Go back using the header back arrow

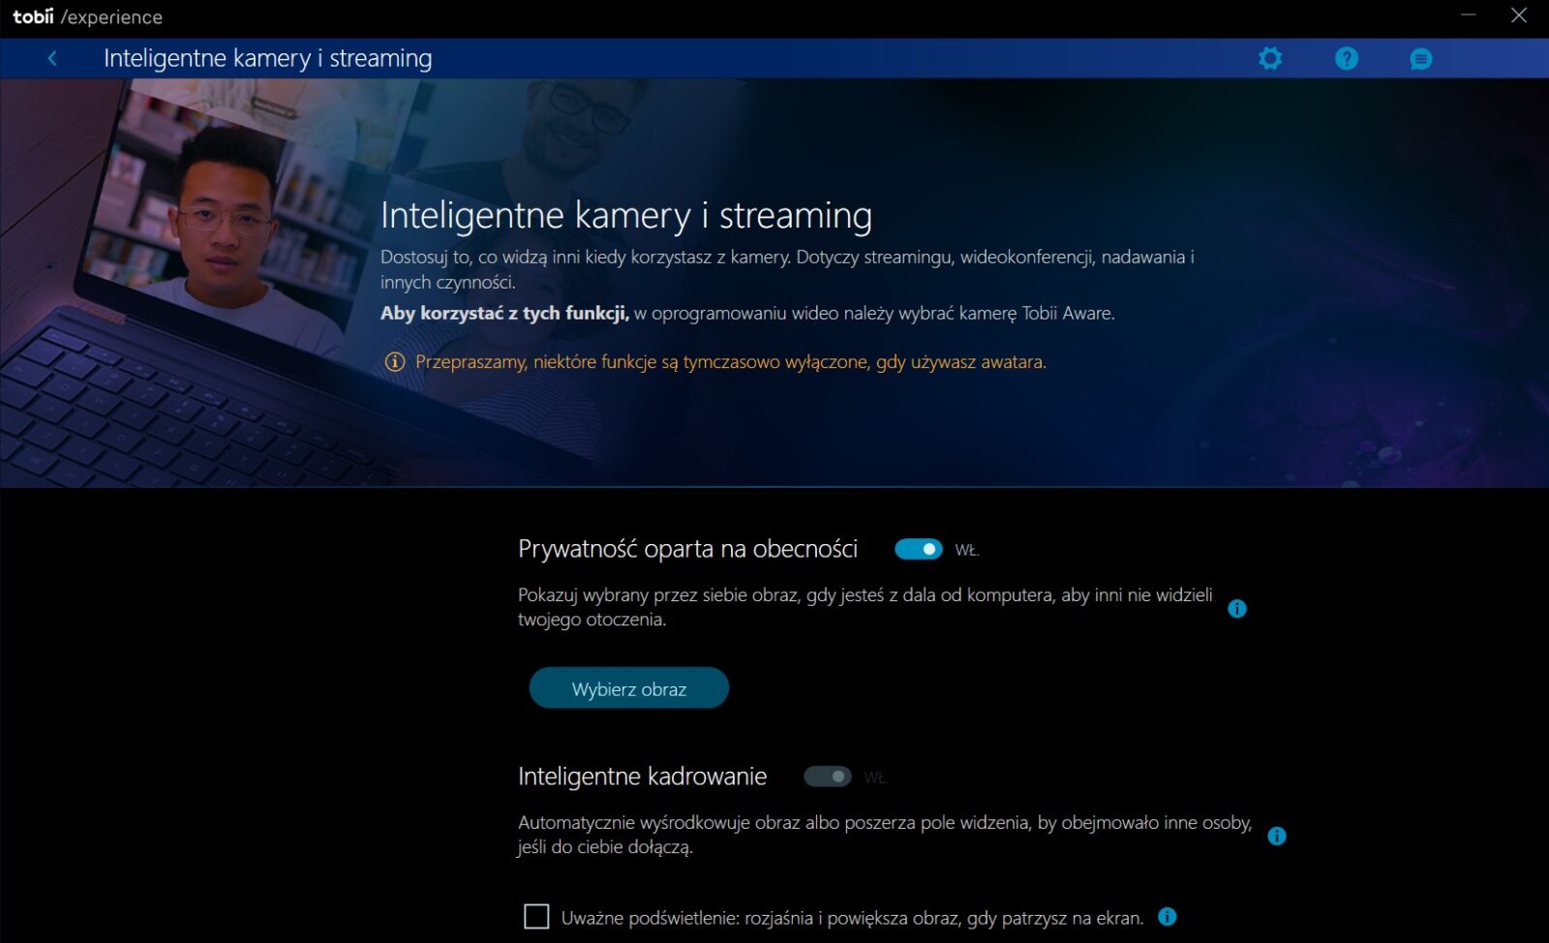pos(52,59)
